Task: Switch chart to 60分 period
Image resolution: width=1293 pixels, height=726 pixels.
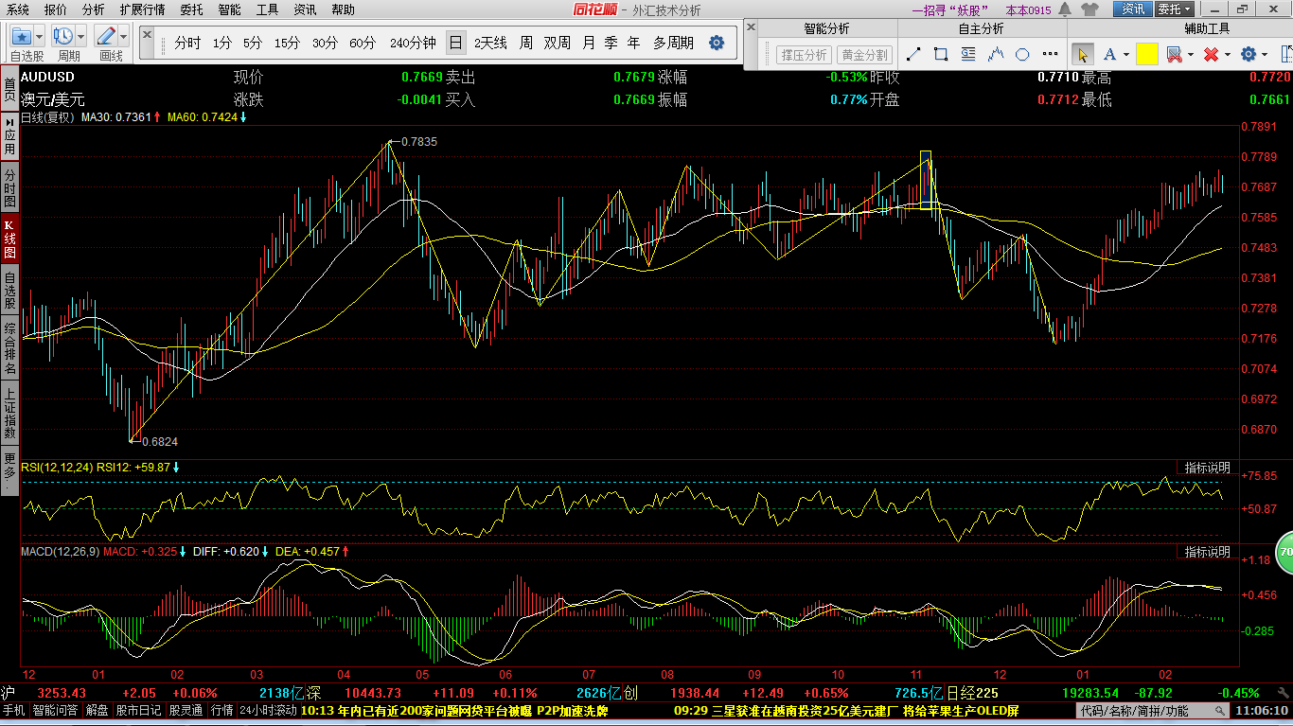Action: [x=363, y=43]
